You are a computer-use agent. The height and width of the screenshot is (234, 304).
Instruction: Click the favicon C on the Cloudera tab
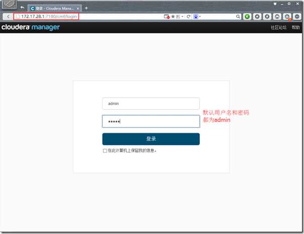(33, 9)
